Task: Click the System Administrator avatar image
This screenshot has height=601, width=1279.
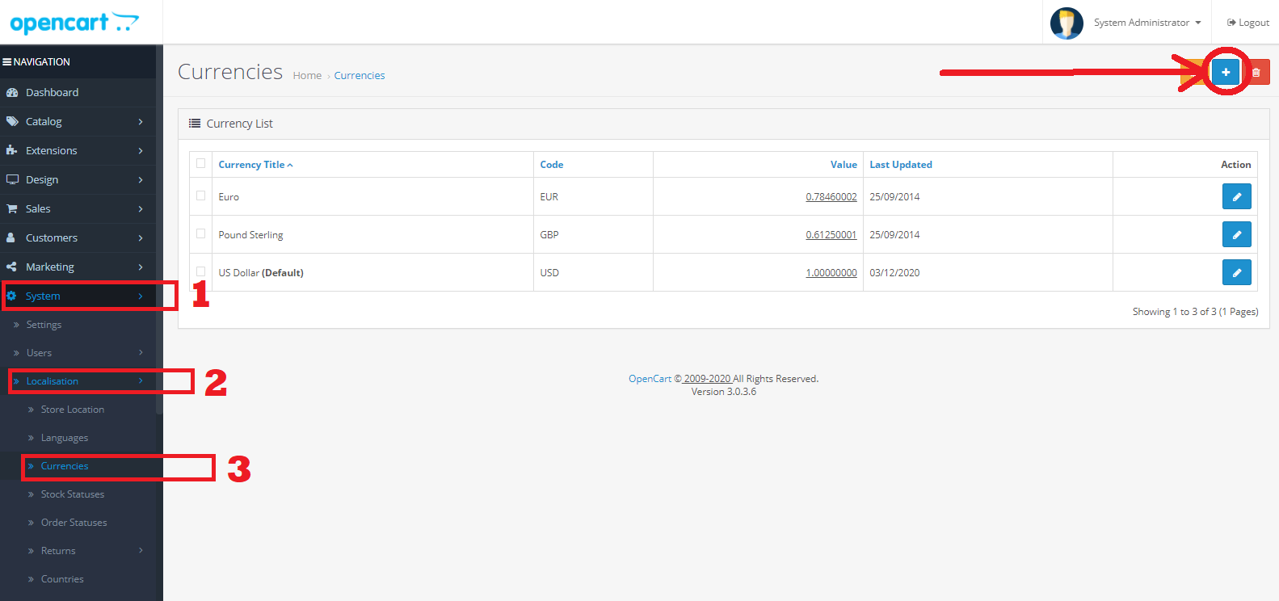Action: [1067, 23]
